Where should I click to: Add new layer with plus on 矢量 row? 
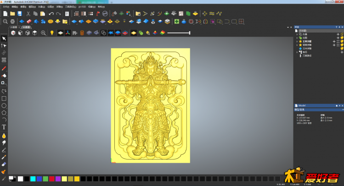point(338,34)
